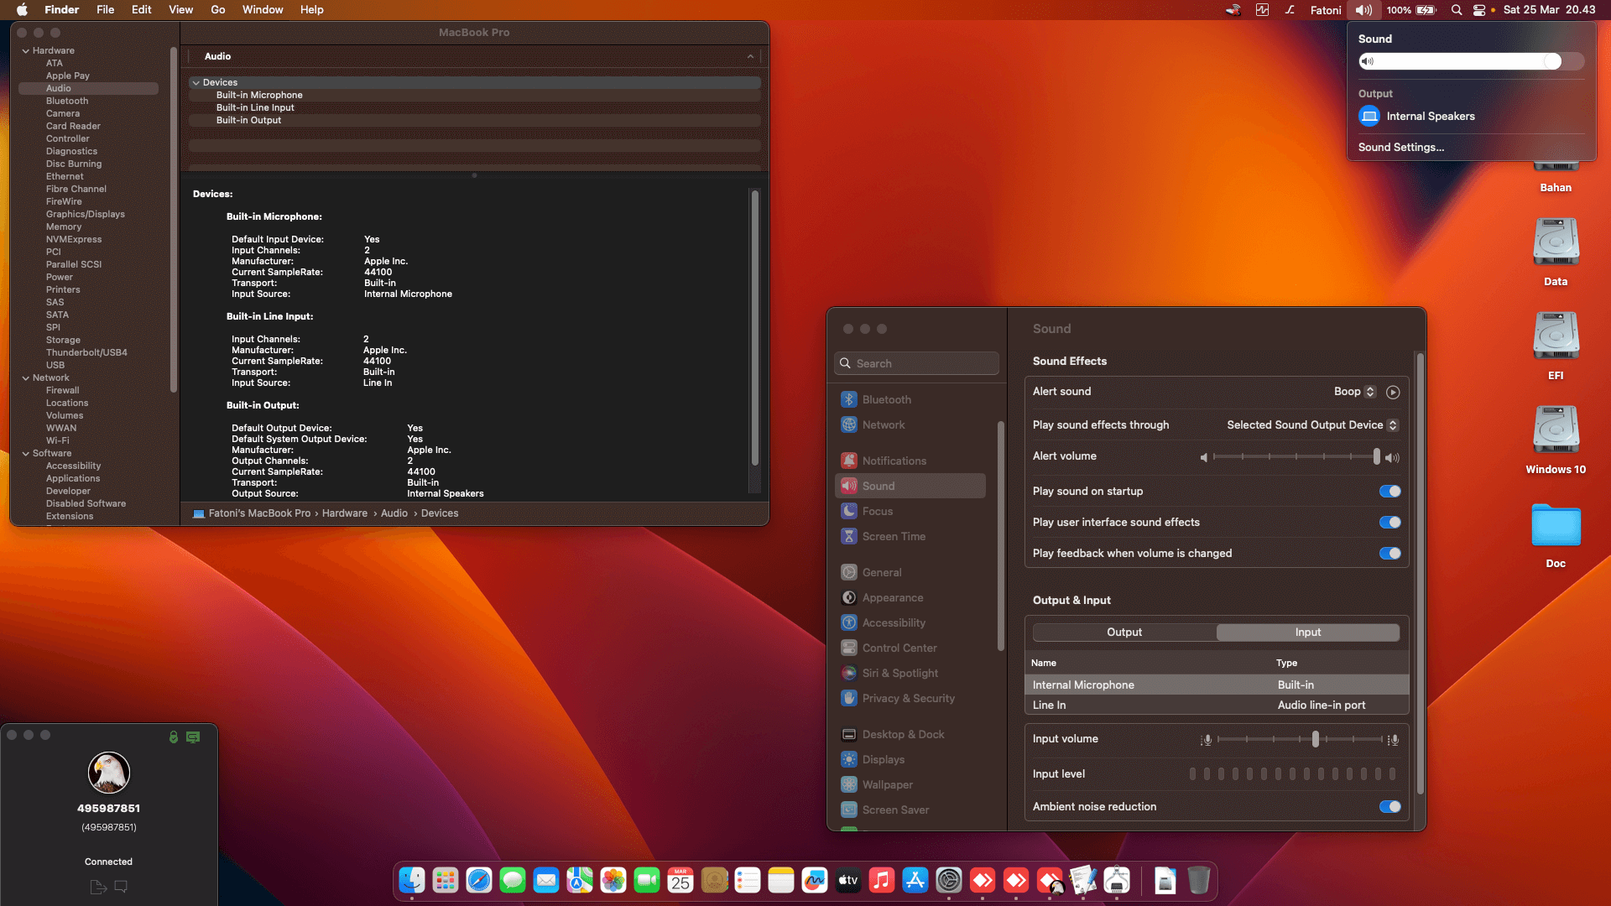
Task: Select Privacy & Security in the sidebar
Action: tap(907, 698)
